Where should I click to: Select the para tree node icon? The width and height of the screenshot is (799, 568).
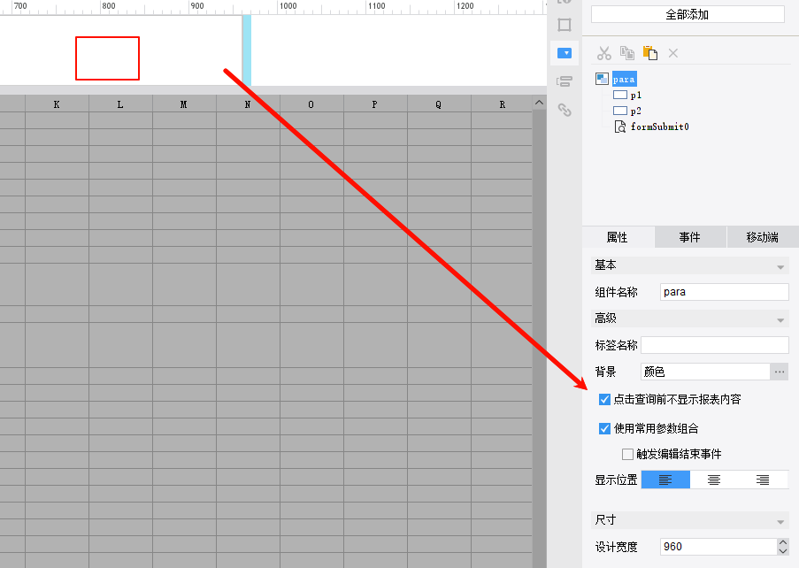pyautogui.click(x=602, y=79)
